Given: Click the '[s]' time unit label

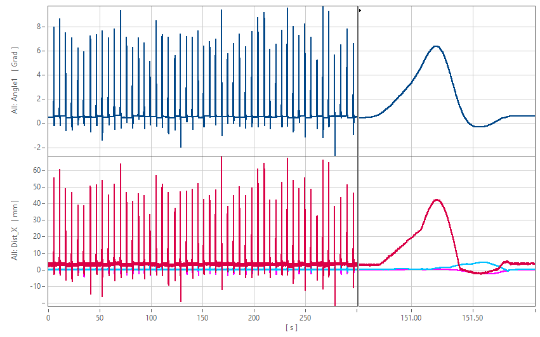Looking at the screenshot, I should 291,327.
